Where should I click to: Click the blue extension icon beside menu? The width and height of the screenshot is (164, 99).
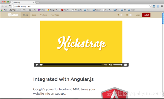[x=158, y=7]
